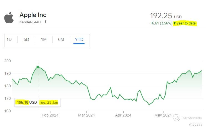206x129 pixels.
Task: Open the three-dot menu beside AAPL
Action: [46, 22]
